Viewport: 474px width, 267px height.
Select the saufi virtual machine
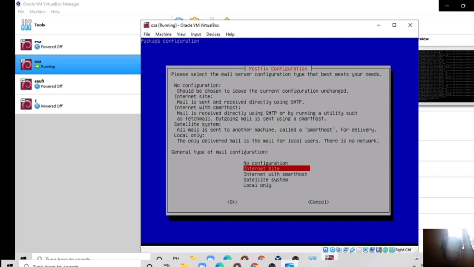(78, 84)
